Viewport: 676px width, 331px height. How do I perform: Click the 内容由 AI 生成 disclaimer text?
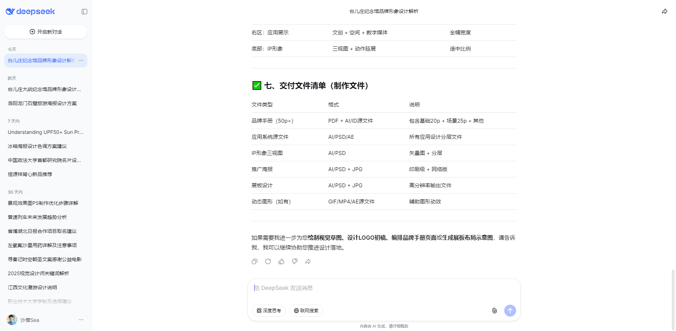click(384, 326)
